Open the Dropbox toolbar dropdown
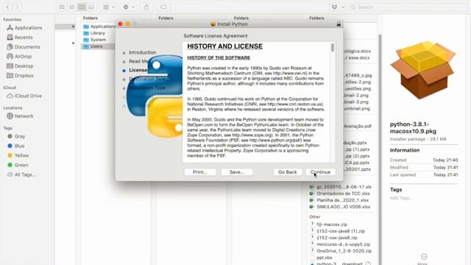Viewport: 471px width, 265px height. pos(338,7)
